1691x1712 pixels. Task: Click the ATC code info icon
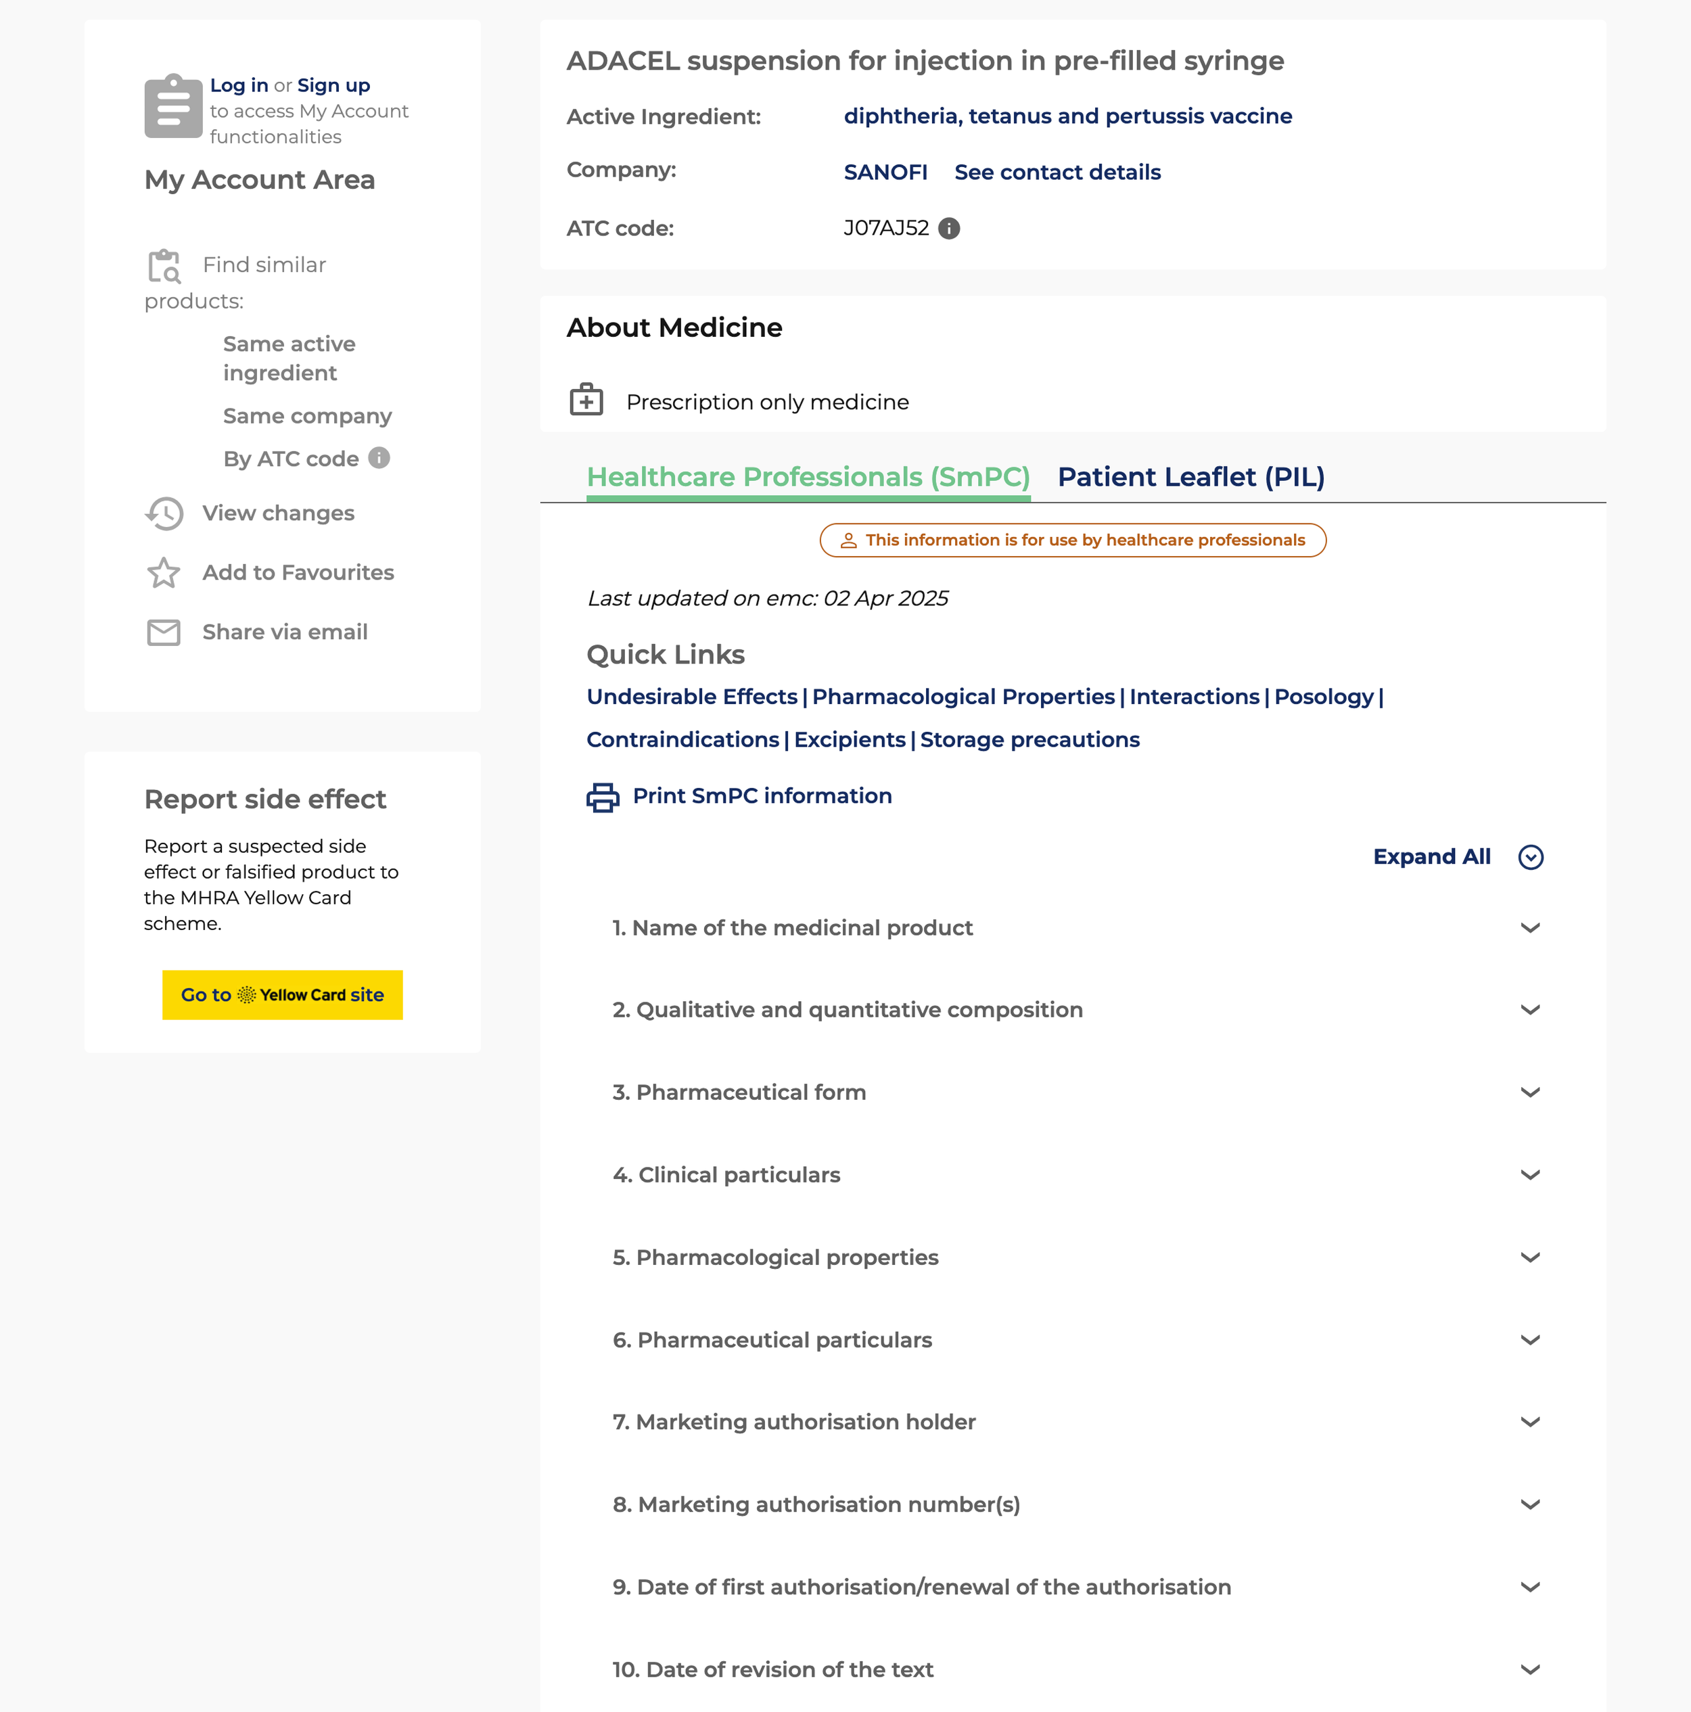pos(948,229)
